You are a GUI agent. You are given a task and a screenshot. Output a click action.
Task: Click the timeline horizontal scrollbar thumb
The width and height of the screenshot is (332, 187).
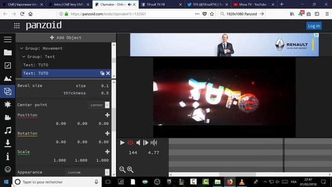click(238, 175)
